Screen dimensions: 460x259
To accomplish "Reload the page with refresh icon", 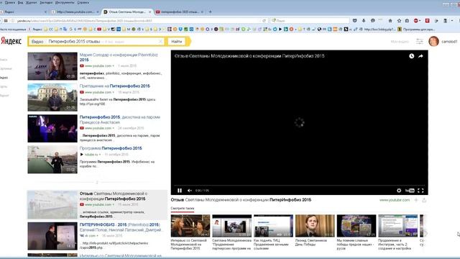I will (264, 21).
